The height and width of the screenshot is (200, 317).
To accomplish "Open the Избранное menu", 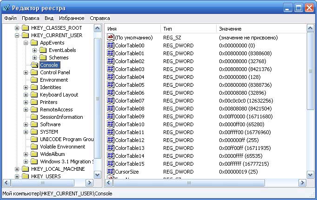I will tap(72, 18).
